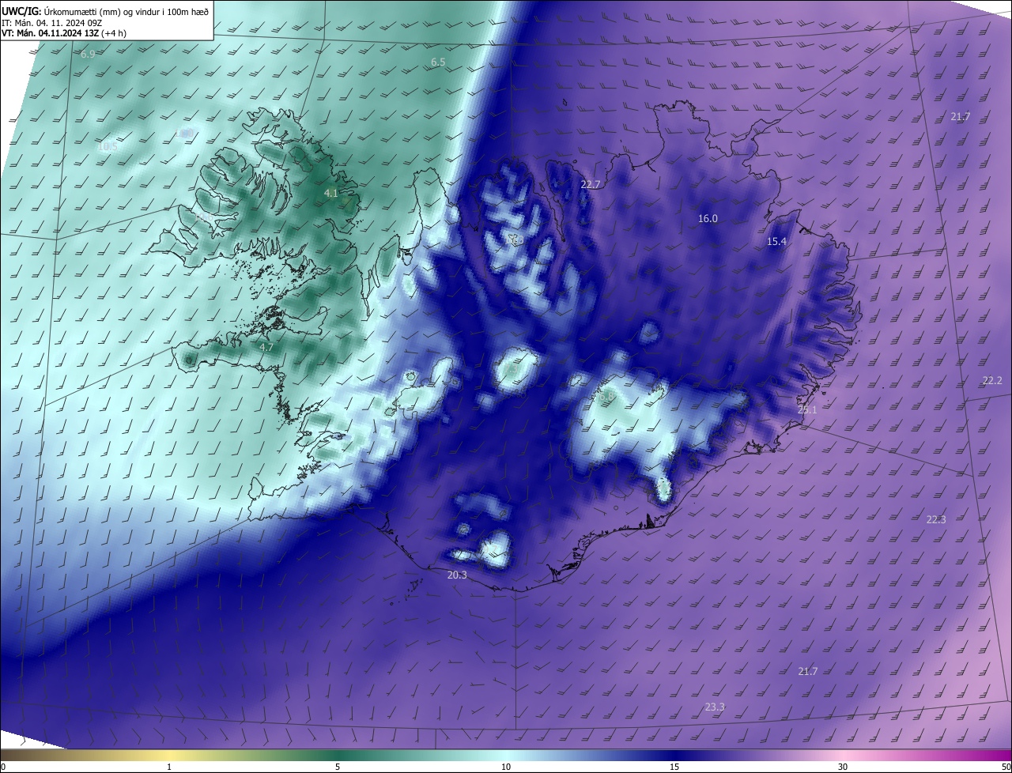The height and width of the screenshot is (773, 1012).
Task: Click the 15.4 value on the map
Action: point(777,242)
